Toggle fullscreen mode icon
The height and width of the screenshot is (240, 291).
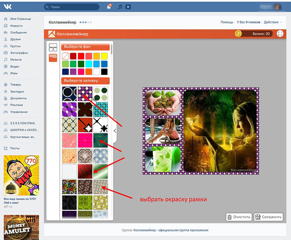coord(280,34)
